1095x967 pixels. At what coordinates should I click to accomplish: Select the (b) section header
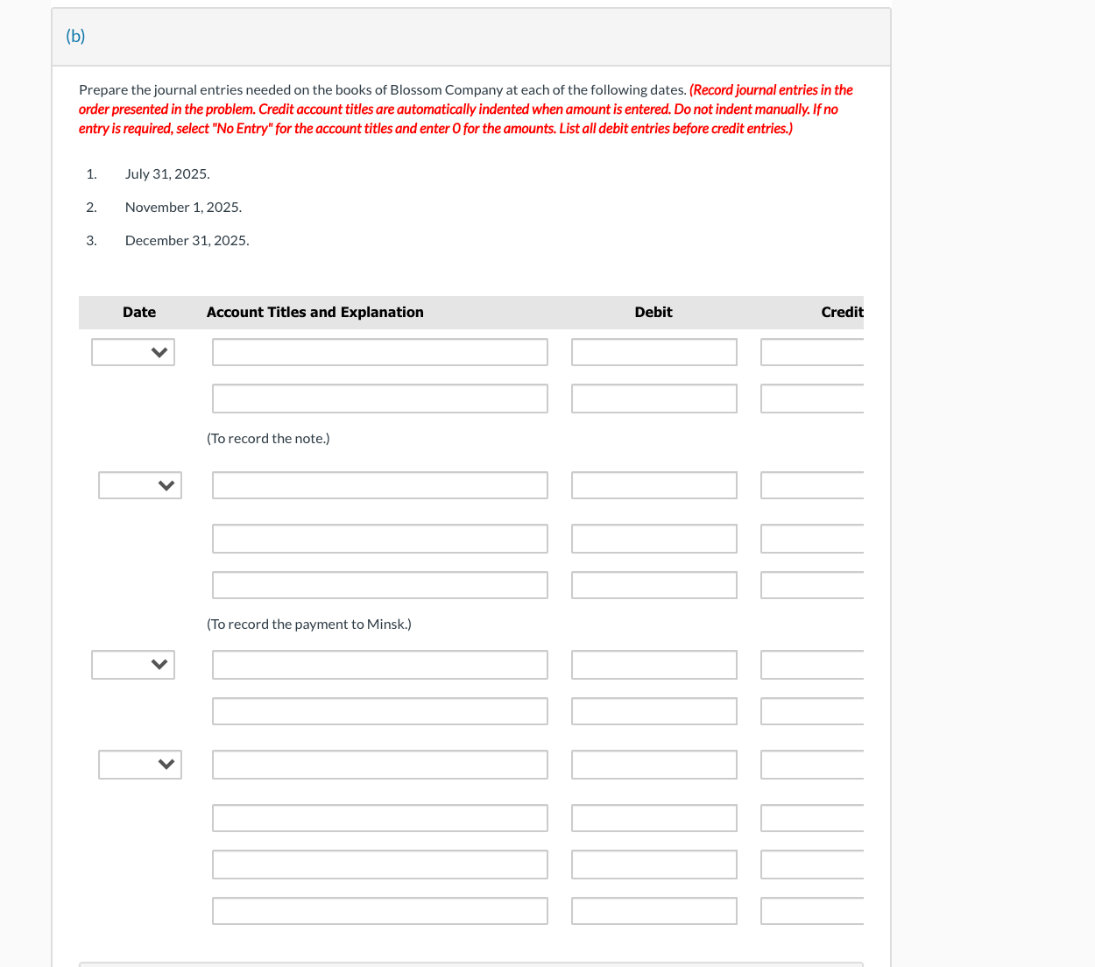[x=75, y=36]
